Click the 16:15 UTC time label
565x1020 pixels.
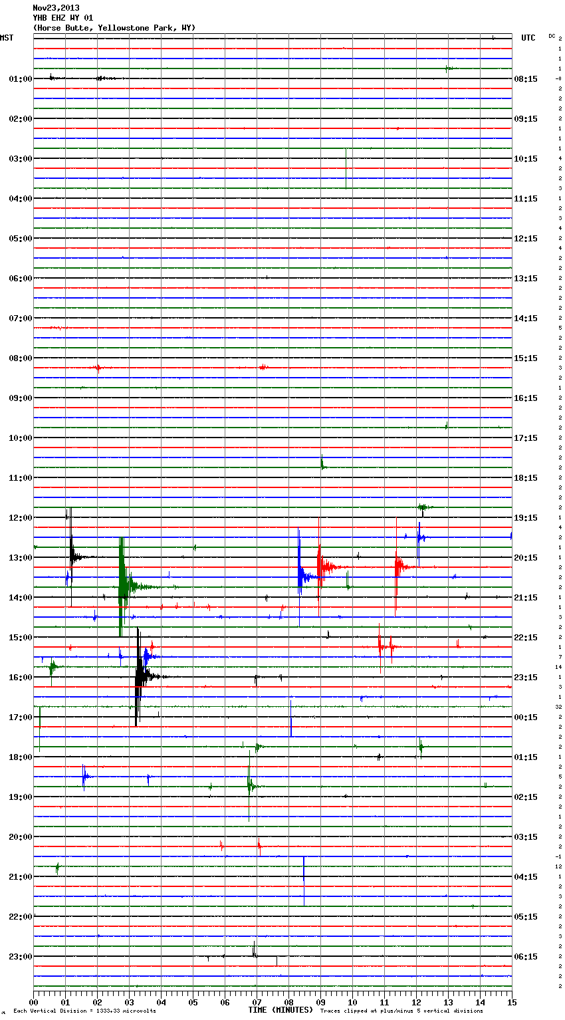[526, 398]
